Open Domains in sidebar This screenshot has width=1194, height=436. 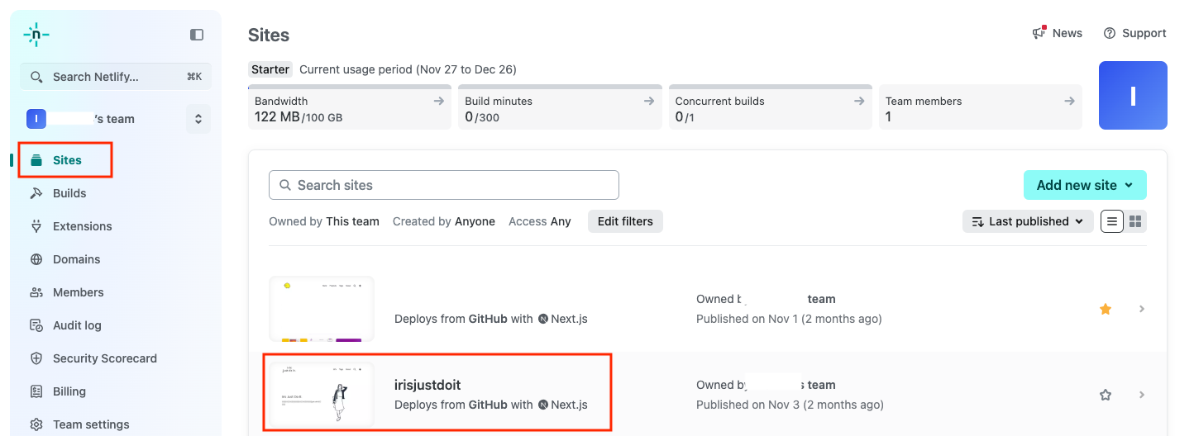(76, 259)
